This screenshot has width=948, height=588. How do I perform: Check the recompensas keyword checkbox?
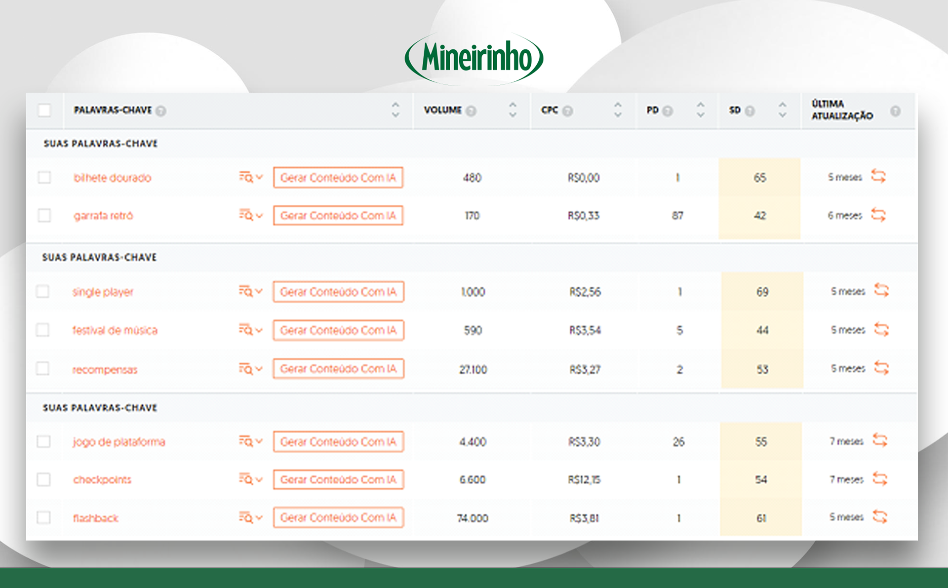43,368
